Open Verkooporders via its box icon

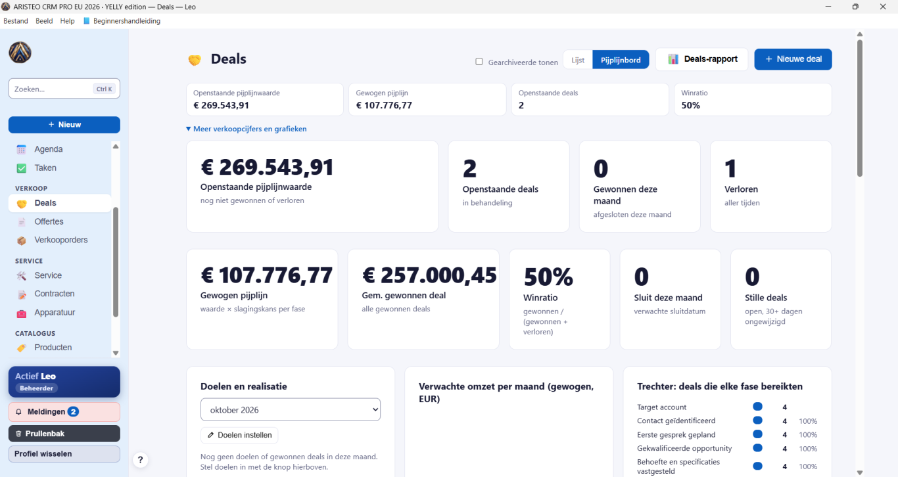(22, 240)
